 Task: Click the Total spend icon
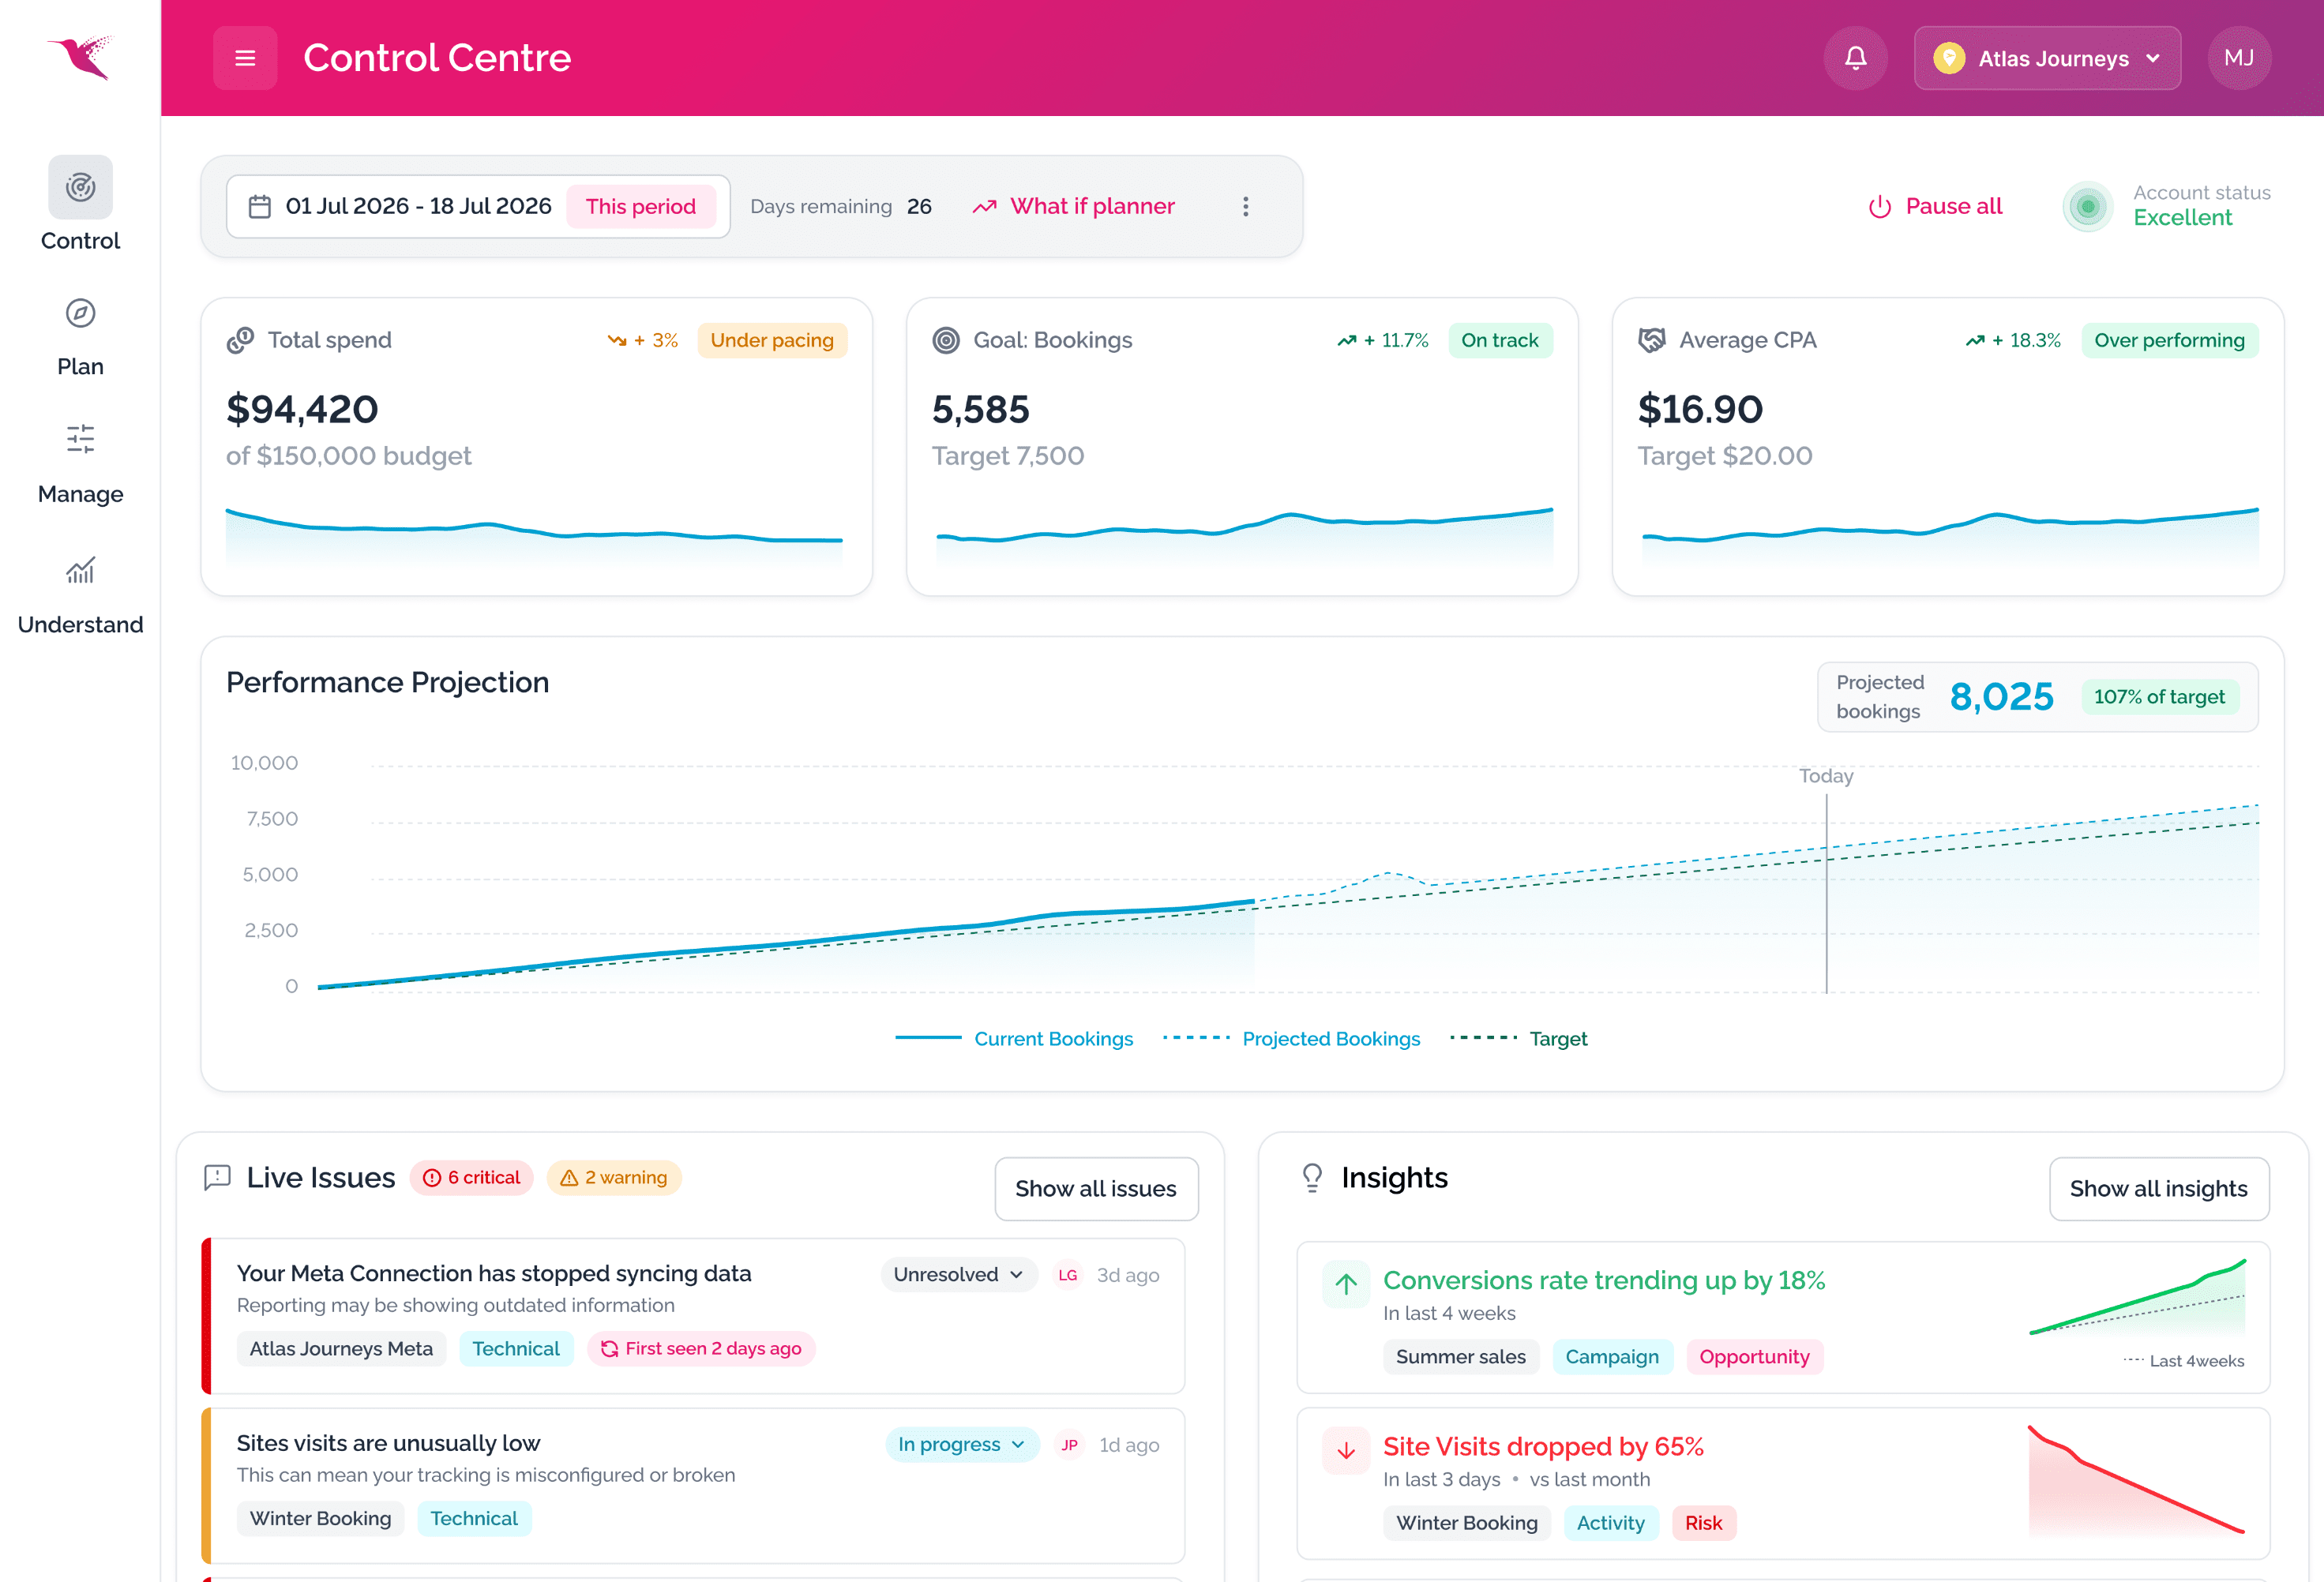point(240,340)
